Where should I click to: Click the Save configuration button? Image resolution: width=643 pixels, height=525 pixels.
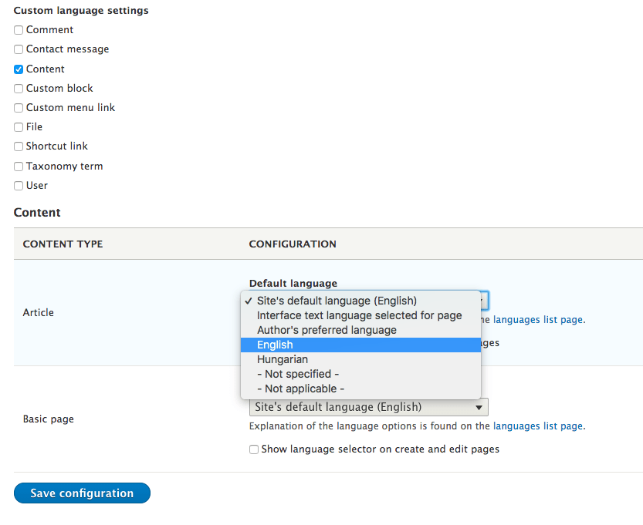point(82,493)
